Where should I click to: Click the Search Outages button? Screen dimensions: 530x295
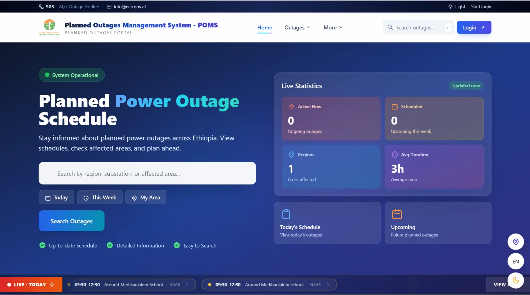72,221
